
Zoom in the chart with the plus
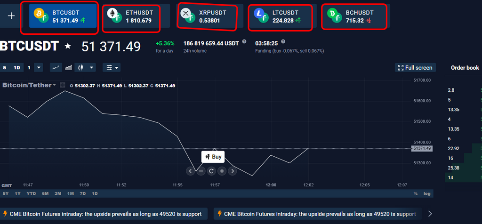click(x=222, y=171)
